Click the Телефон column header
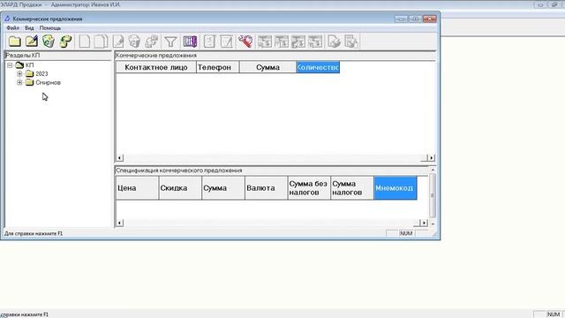 [218, 67]
